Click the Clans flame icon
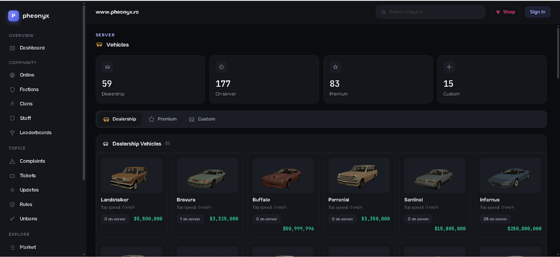Image resolution: width=560 pixels, height=257 pixels. coord(12,104)
